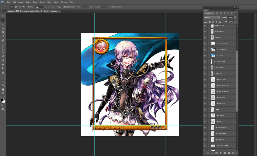257x156 pixels.
Task: Open the Fill slider arrow
Action: [x=235, y=22]
